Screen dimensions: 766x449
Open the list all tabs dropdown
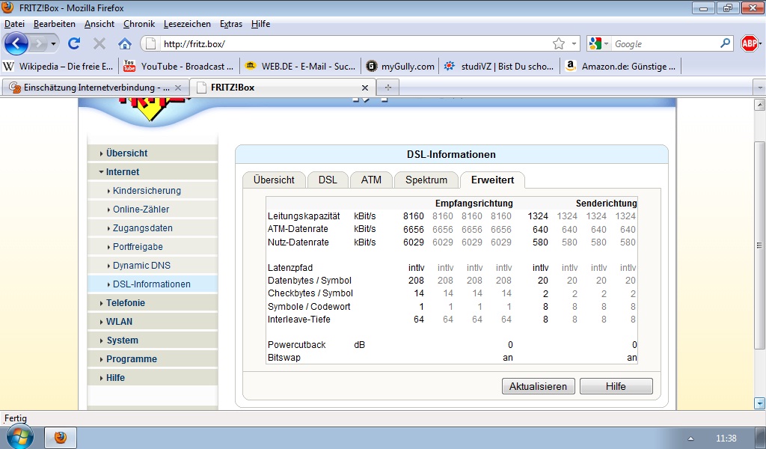pyautogui.click(x=759, y=88)
